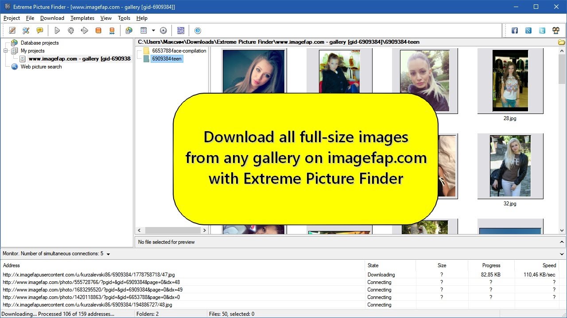Click the thumbnail pane vertical scrollbar thumb
The width and height of the screenshot is (567, 318).
pos(562,69)
